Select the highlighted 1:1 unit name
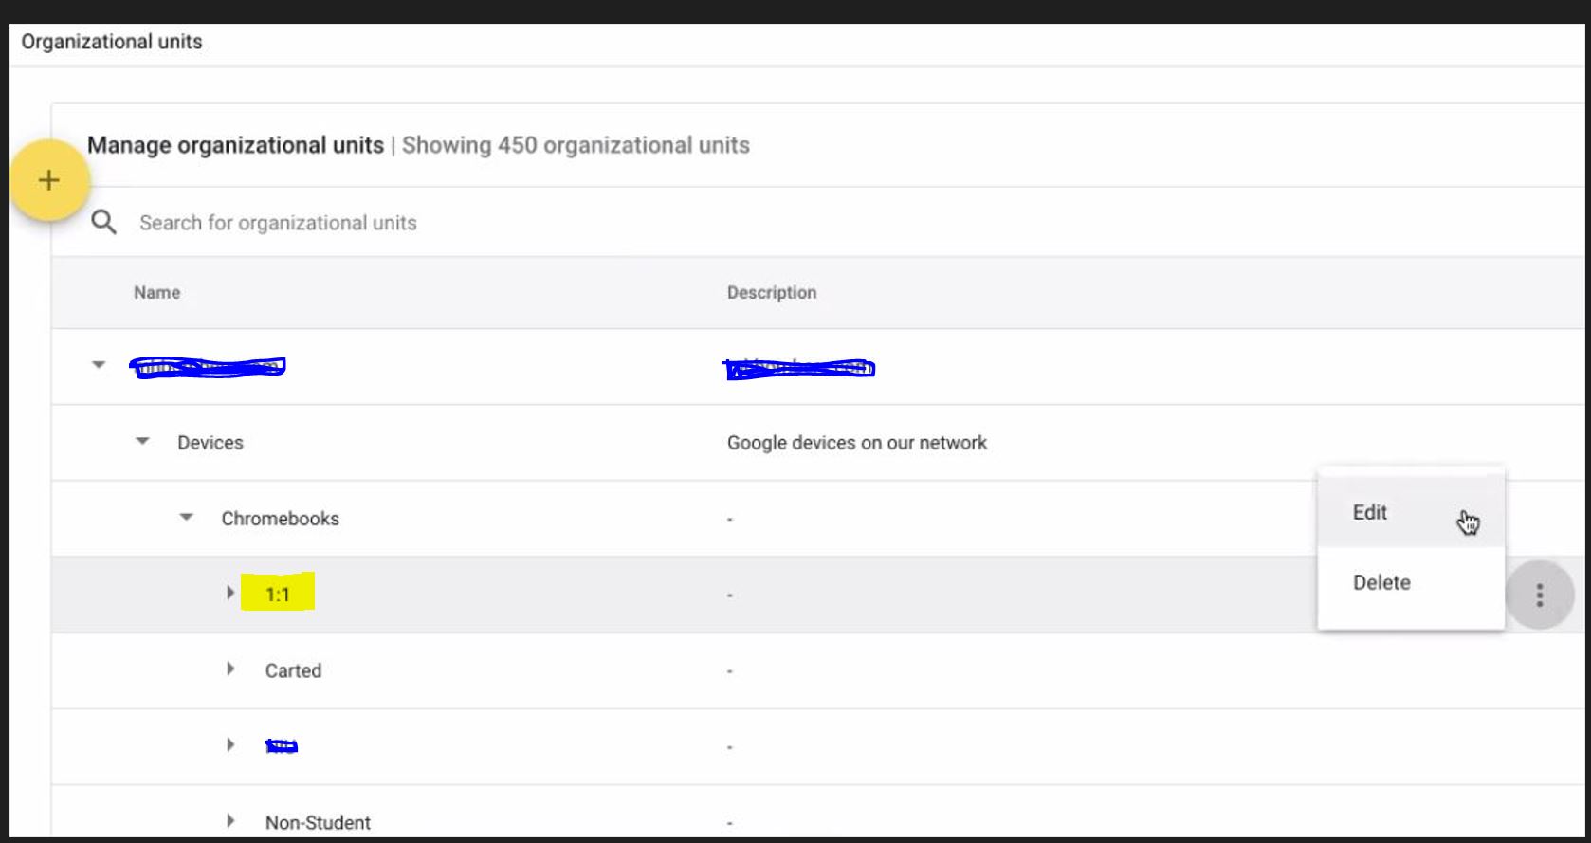 click(x=277, y=595)
